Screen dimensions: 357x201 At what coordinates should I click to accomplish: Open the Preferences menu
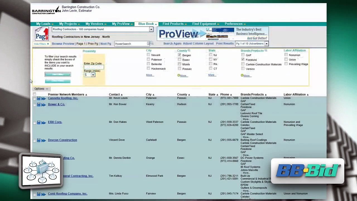pos(235,24)
